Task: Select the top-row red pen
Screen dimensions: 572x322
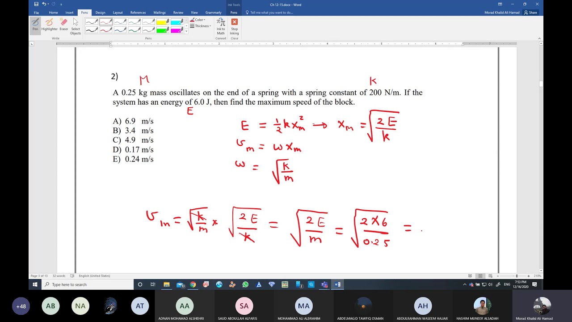Action: click(106, 21)
